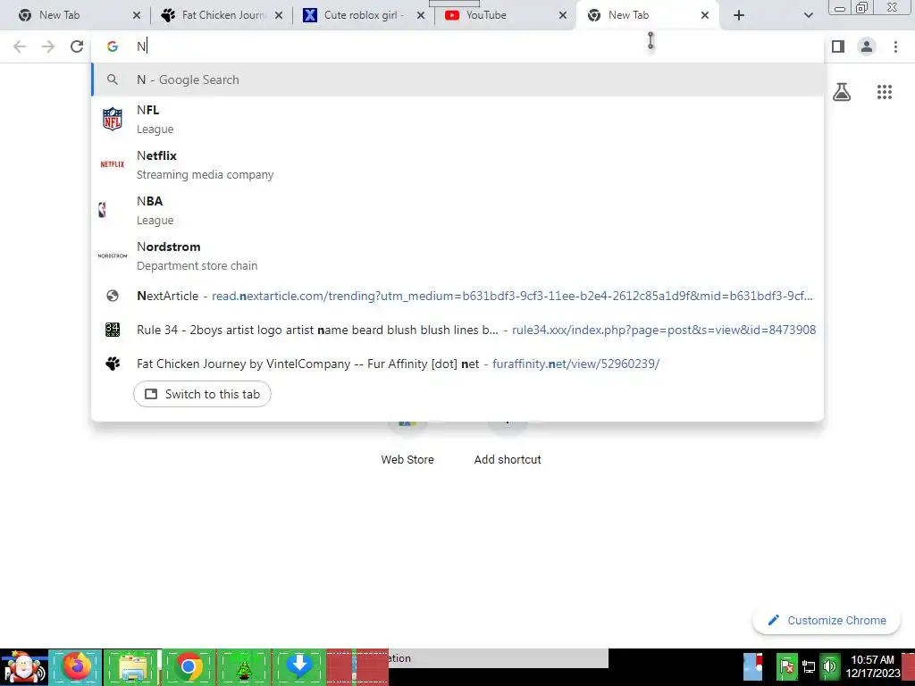Click the forward navigation arrow
This screenshot has height=686, width=915.
(x=48, y=46)
